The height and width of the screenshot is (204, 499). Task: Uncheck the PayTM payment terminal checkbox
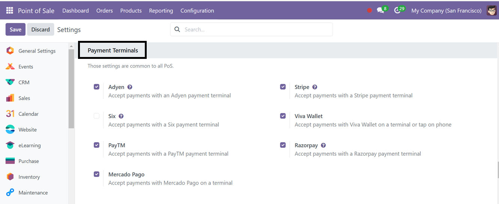point(96,145)
